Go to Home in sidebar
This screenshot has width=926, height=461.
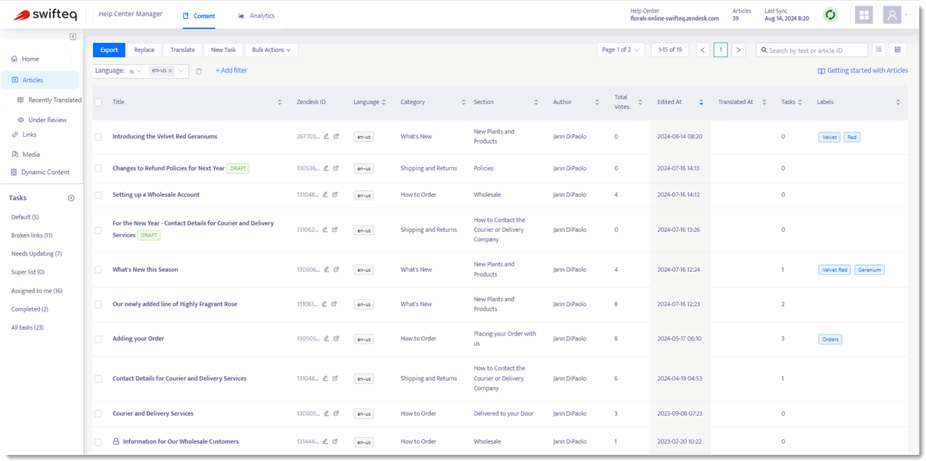(x=25, y=59)
